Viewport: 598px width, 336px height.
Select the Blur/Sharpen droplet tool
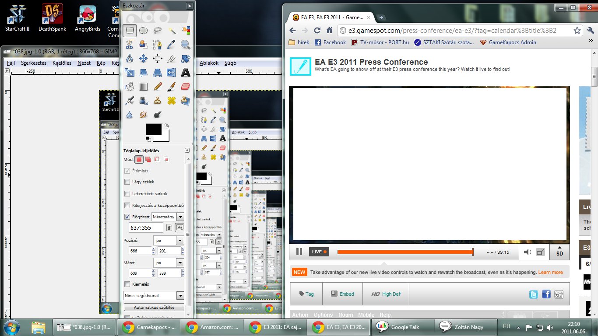130,114
